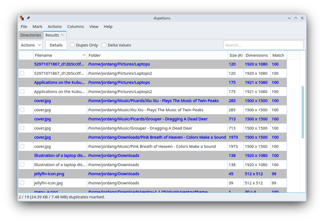Viewport: 324px width, 222px height.
Task: Minimize the dupeGuru window
Action: pos(289,18)
